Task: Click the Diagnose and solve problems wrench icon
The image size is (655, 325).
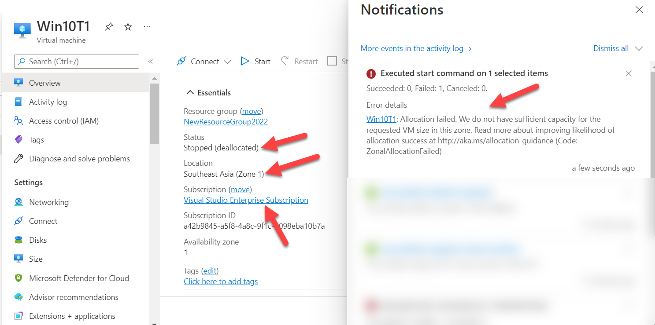Action: point(18,158)
